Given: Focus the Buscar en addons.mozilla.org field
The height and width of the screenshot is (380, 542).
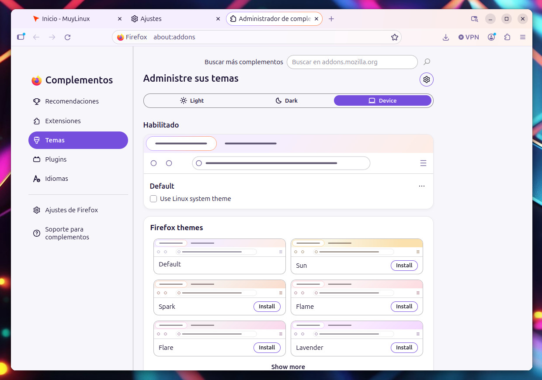Looking at the screenshot, I should coord(352,62).
